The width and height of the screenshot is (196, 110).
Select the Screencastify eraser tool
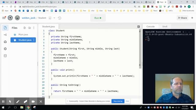click(x=25, y=101)
